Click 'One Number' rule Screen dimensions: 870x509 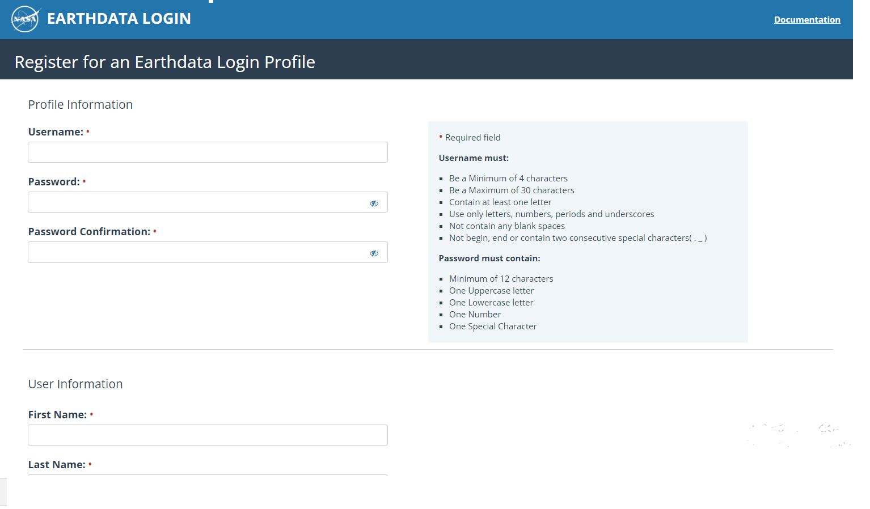(x=475, y=315)
